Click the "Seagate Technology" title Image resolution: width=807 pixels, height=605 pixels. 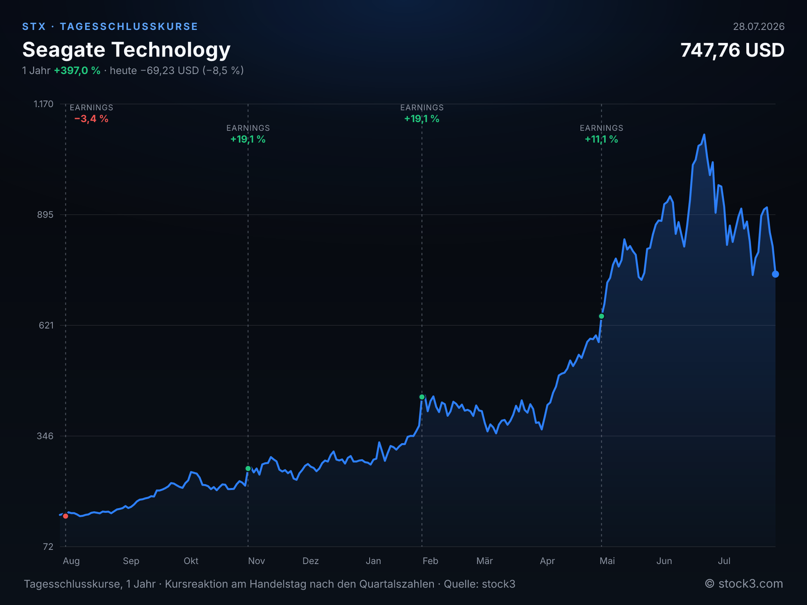click(126, 49)
